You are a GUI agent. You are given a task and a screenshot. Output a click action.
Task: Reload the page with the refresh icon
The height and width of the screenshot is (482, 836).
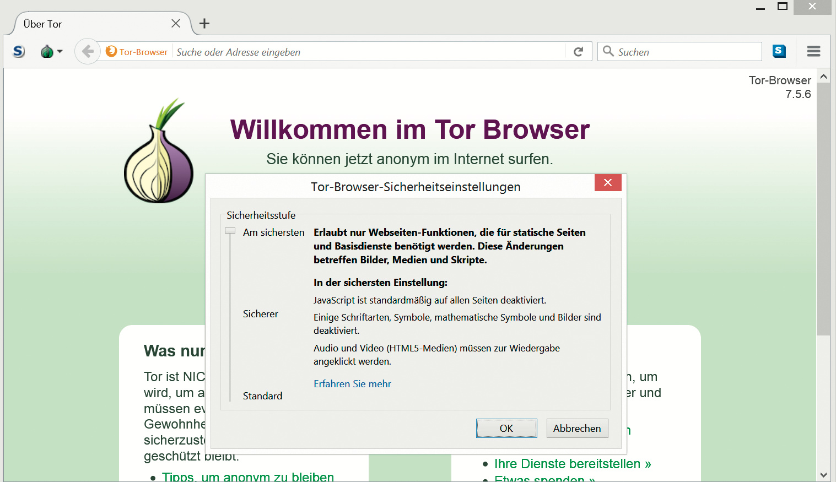578,52
